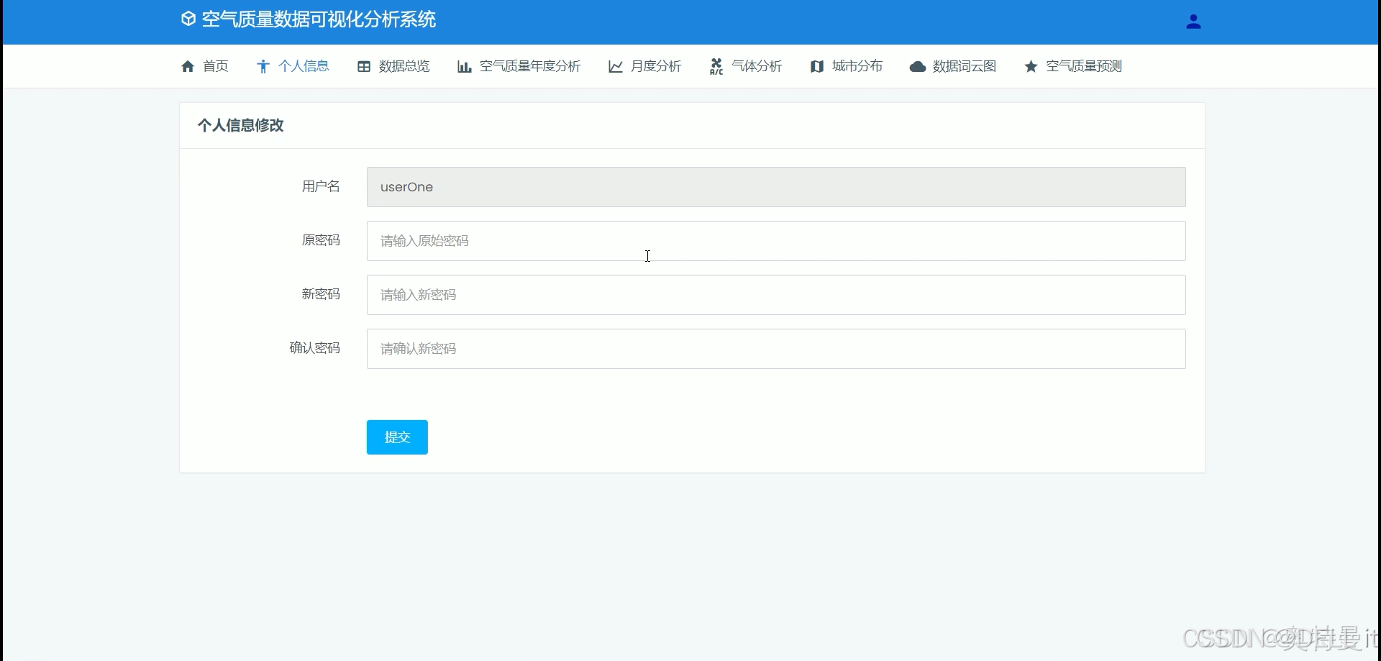
Task: Click the home icon beside 首页
Action: [188, 66]
